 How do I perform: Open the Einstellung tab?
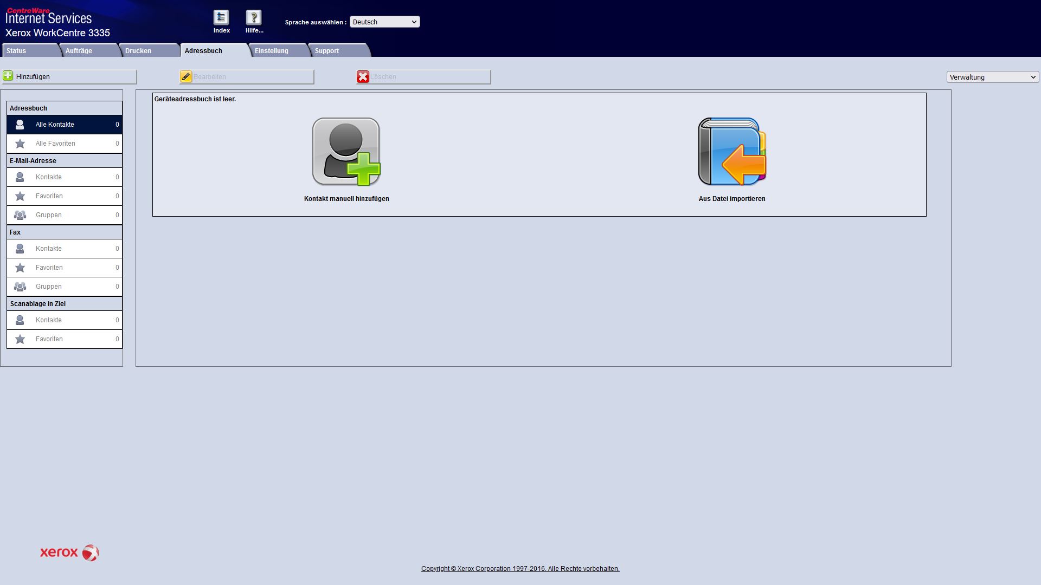tap(271, 51)
